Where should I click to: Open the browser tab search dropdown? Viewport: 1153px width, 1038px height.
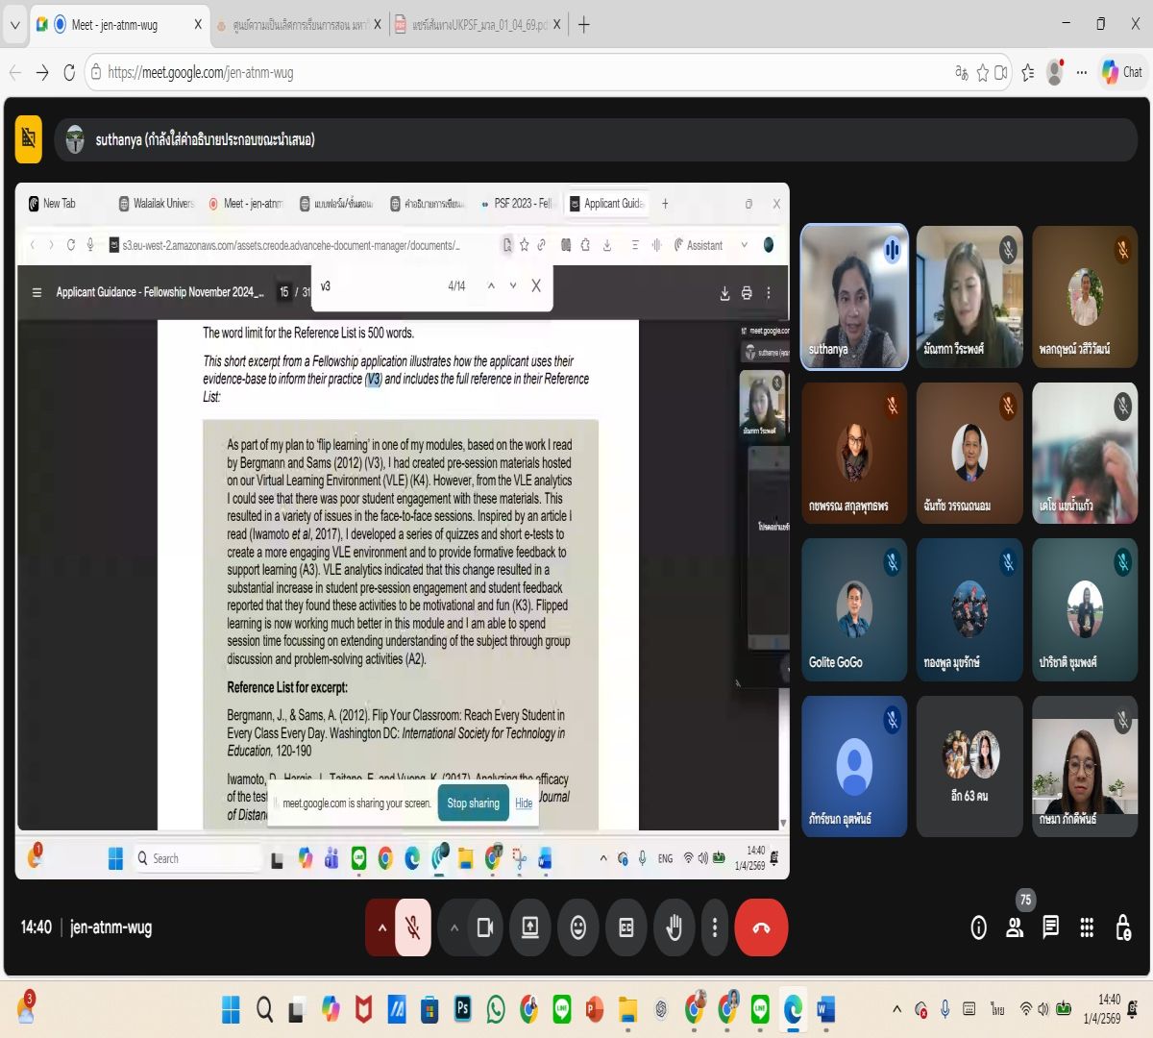pyautogui.click(x=14, y=25)
